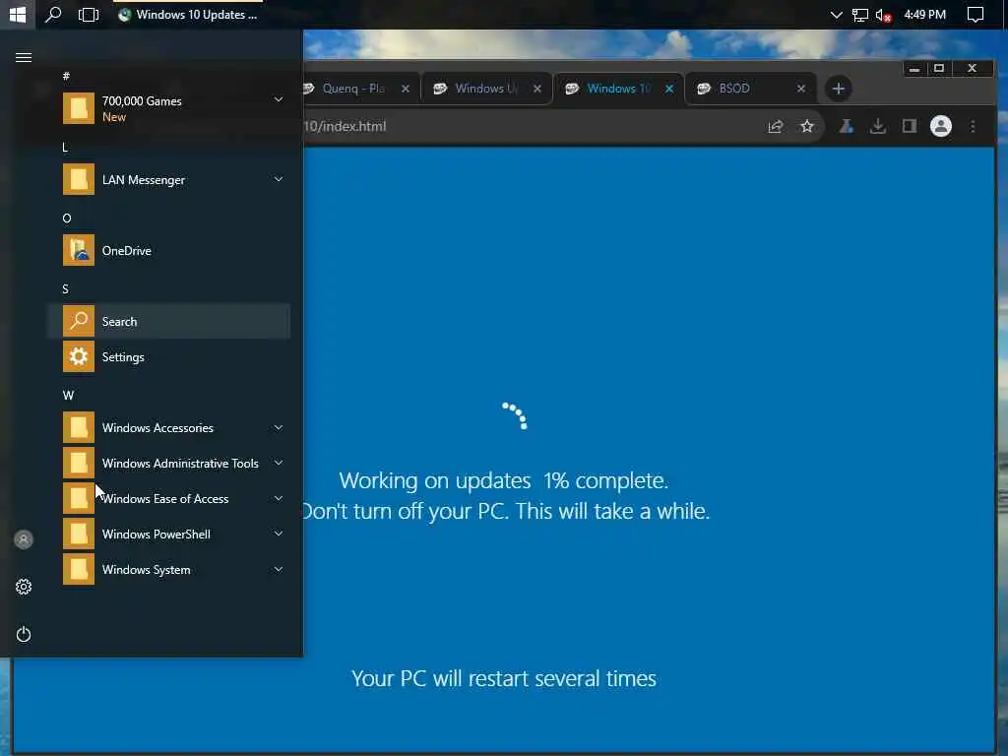The height and width of the screenshot is (756, 1008).
Task: Bookmark this page with star icon
Action: (x=807, y=127)
